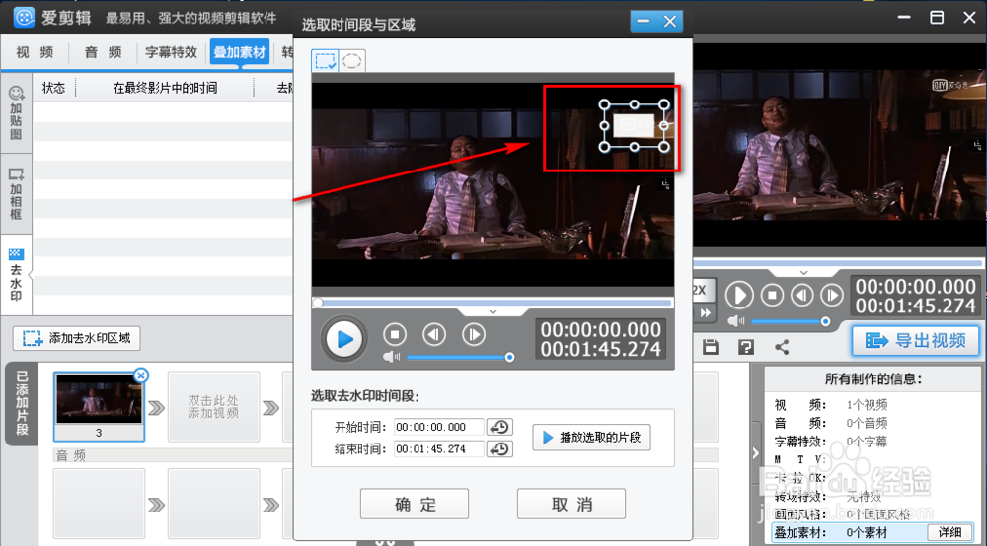987x546 pixels.
Task: Play the video in the dialog preview
Action: point(343,339)
